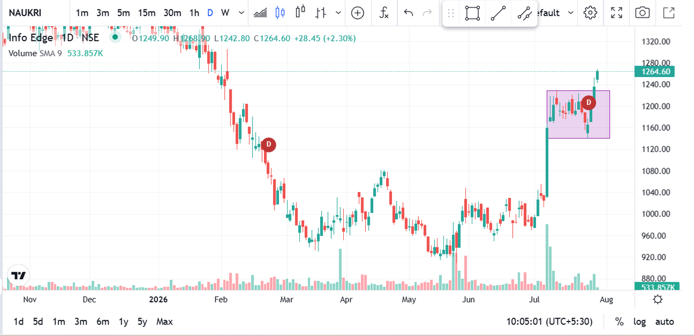694x336 pixels.
Task: Switch to the 30m timeframe
Action: [x=172, y=13]
